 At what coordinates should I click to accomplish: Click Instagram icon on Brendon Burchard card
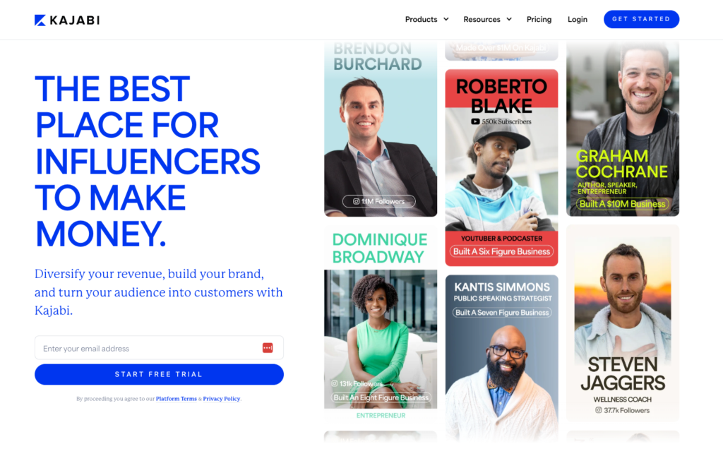(x=356, y=201)
